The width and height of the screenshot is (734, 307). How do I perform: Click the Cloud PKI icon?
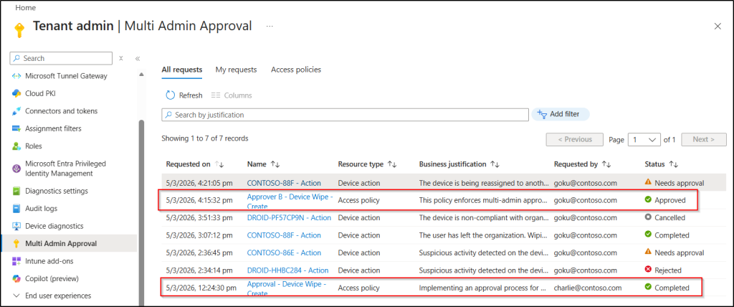[16, 93]
